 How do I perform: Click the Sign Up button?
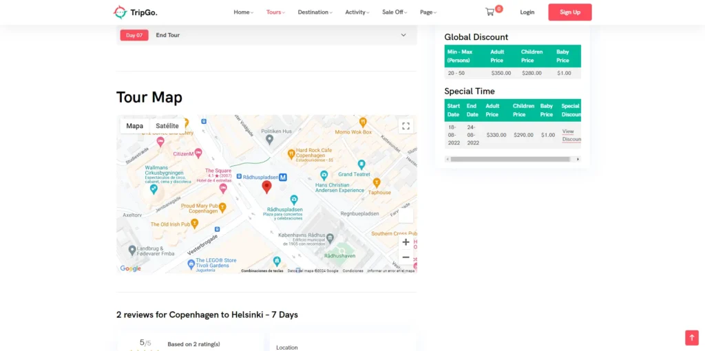point(569,12)
